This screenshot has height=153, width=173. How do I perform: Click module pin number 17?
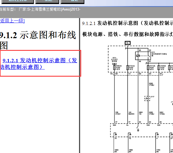(x=129, y=122)
